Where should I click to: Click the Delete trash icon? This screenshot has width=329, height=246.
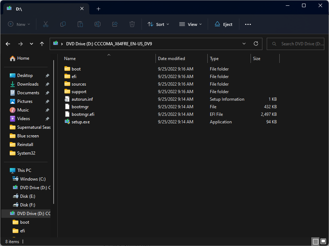[x=132, y=24]
